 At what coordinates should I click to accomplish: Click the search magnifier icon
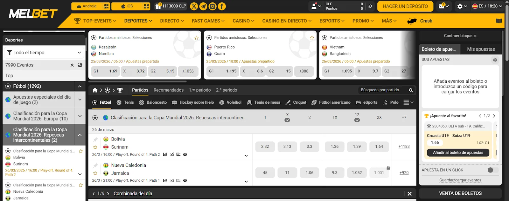[x=411, y=90]
